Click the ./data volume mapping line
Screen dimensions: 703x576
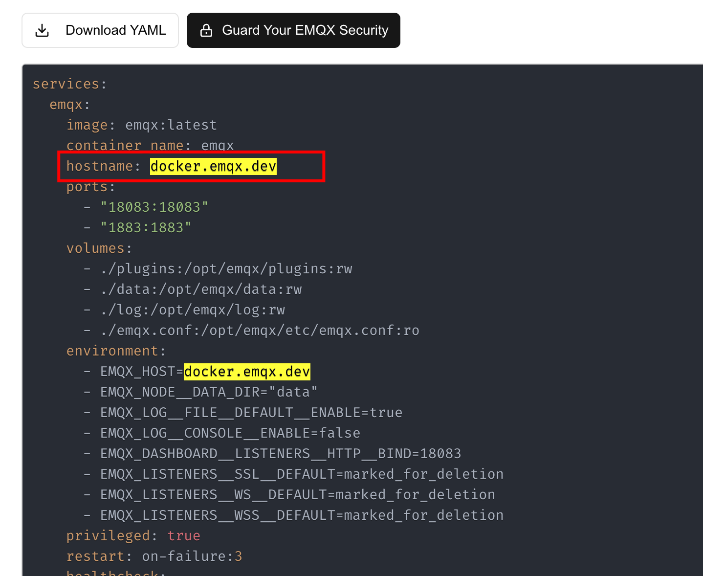201,289
